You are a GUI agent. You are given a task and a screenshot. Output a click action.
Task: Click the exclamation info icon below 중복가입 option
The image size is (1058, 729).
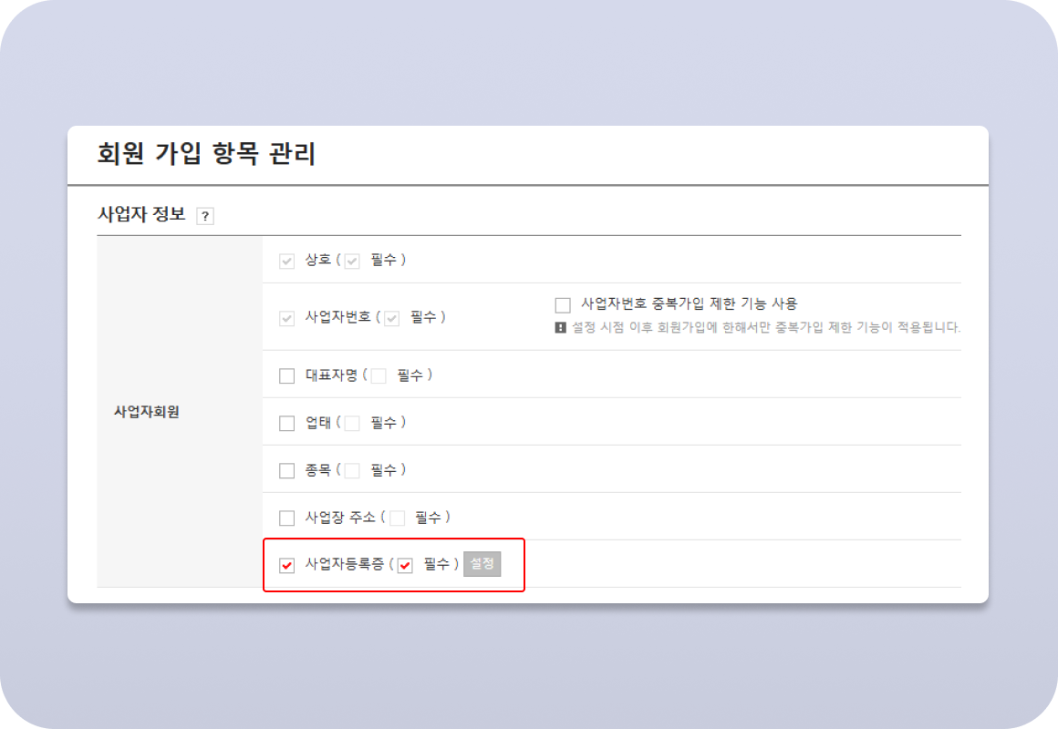point(563,329)
